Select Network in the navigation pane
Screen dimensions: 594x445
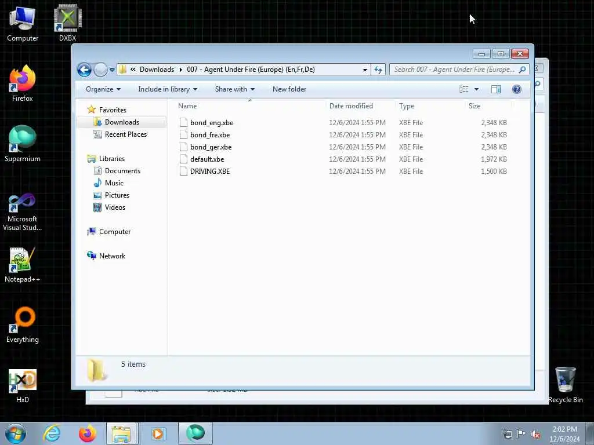point(112,256)
